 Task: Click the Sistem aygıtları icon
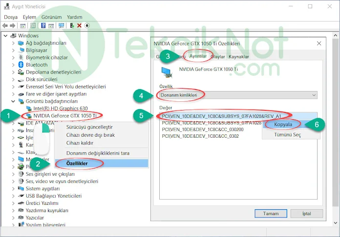click(x=21, y=188)
